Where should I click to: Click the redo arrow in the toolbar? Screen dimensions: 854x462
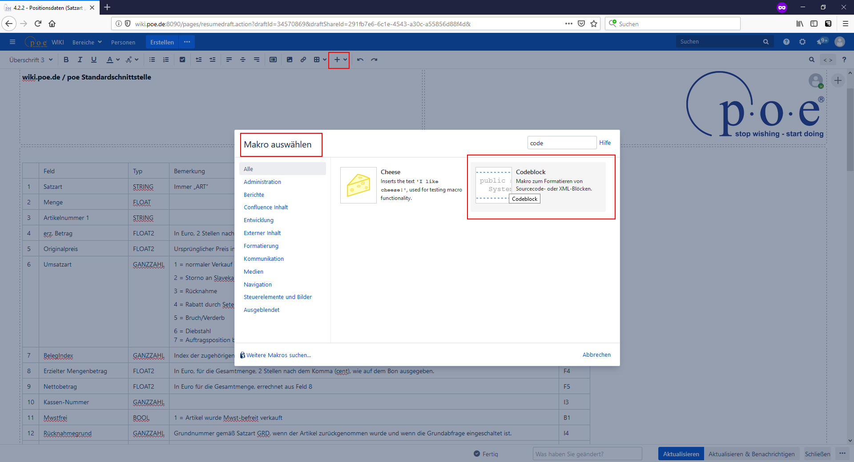coord(374,60)
